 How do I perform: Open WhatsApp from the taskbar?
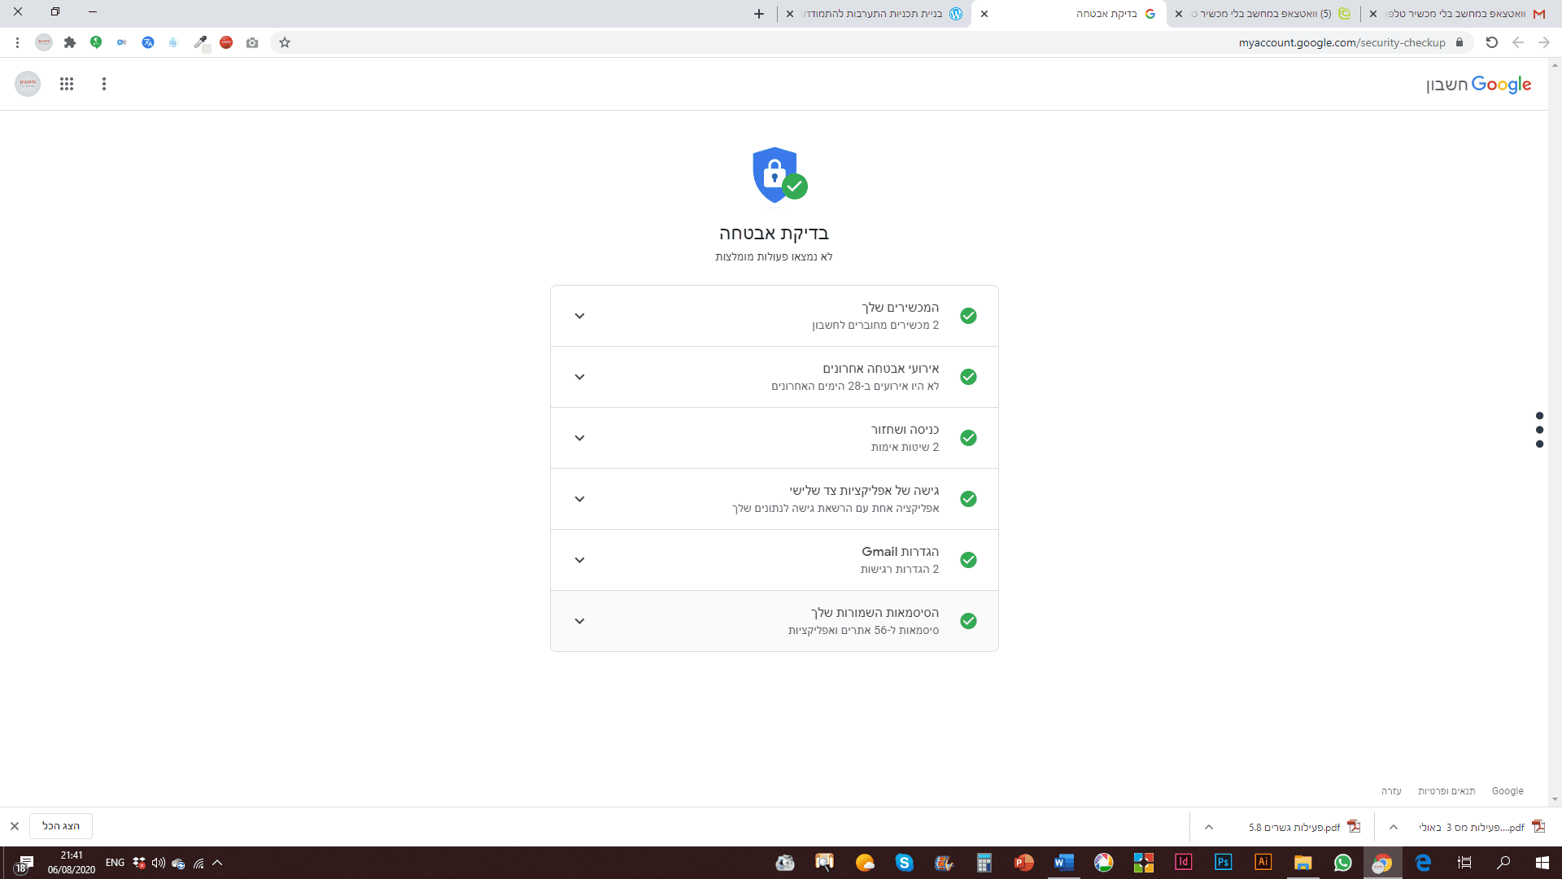pos(1342,863)
